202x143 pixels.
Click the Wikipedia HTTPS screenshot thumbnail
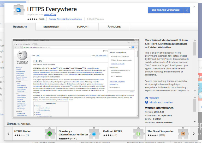76,78
